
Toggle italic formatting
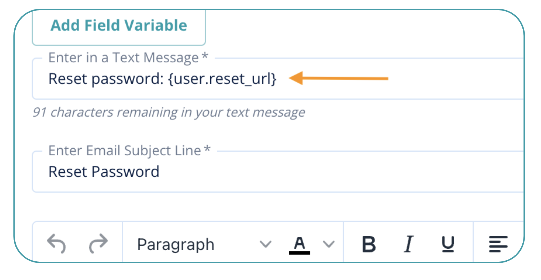pyautogui.click(x=409, y=244)
